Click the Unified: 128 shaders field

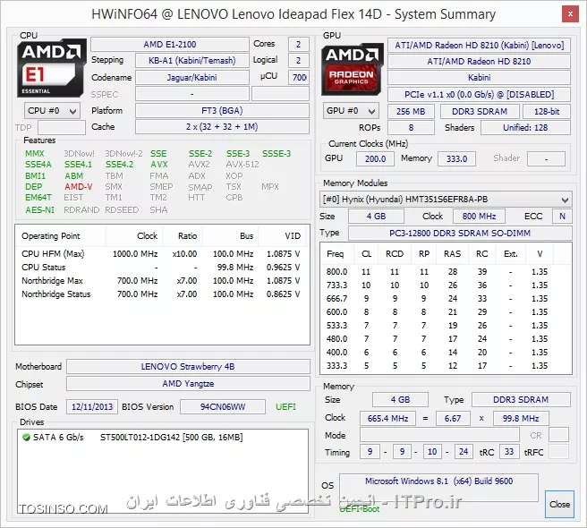[525, 128]
